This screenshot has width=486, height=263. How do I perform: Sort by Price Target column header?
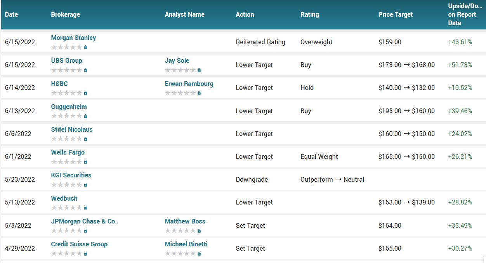[395, 14]
